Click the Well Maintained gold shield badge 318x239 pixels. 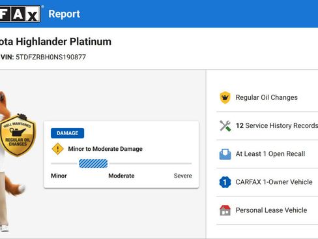(x=18, y=135)
